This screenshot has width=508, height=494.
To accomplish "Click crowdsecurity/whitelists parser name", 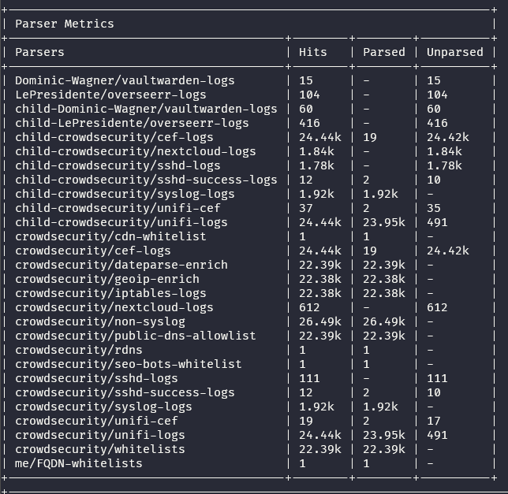I will [100, 449].
